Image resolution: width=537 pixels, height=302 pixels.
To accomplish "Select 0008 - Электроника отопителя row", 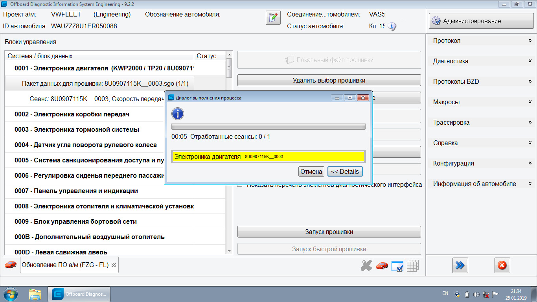I will click(x=115, y=206).
